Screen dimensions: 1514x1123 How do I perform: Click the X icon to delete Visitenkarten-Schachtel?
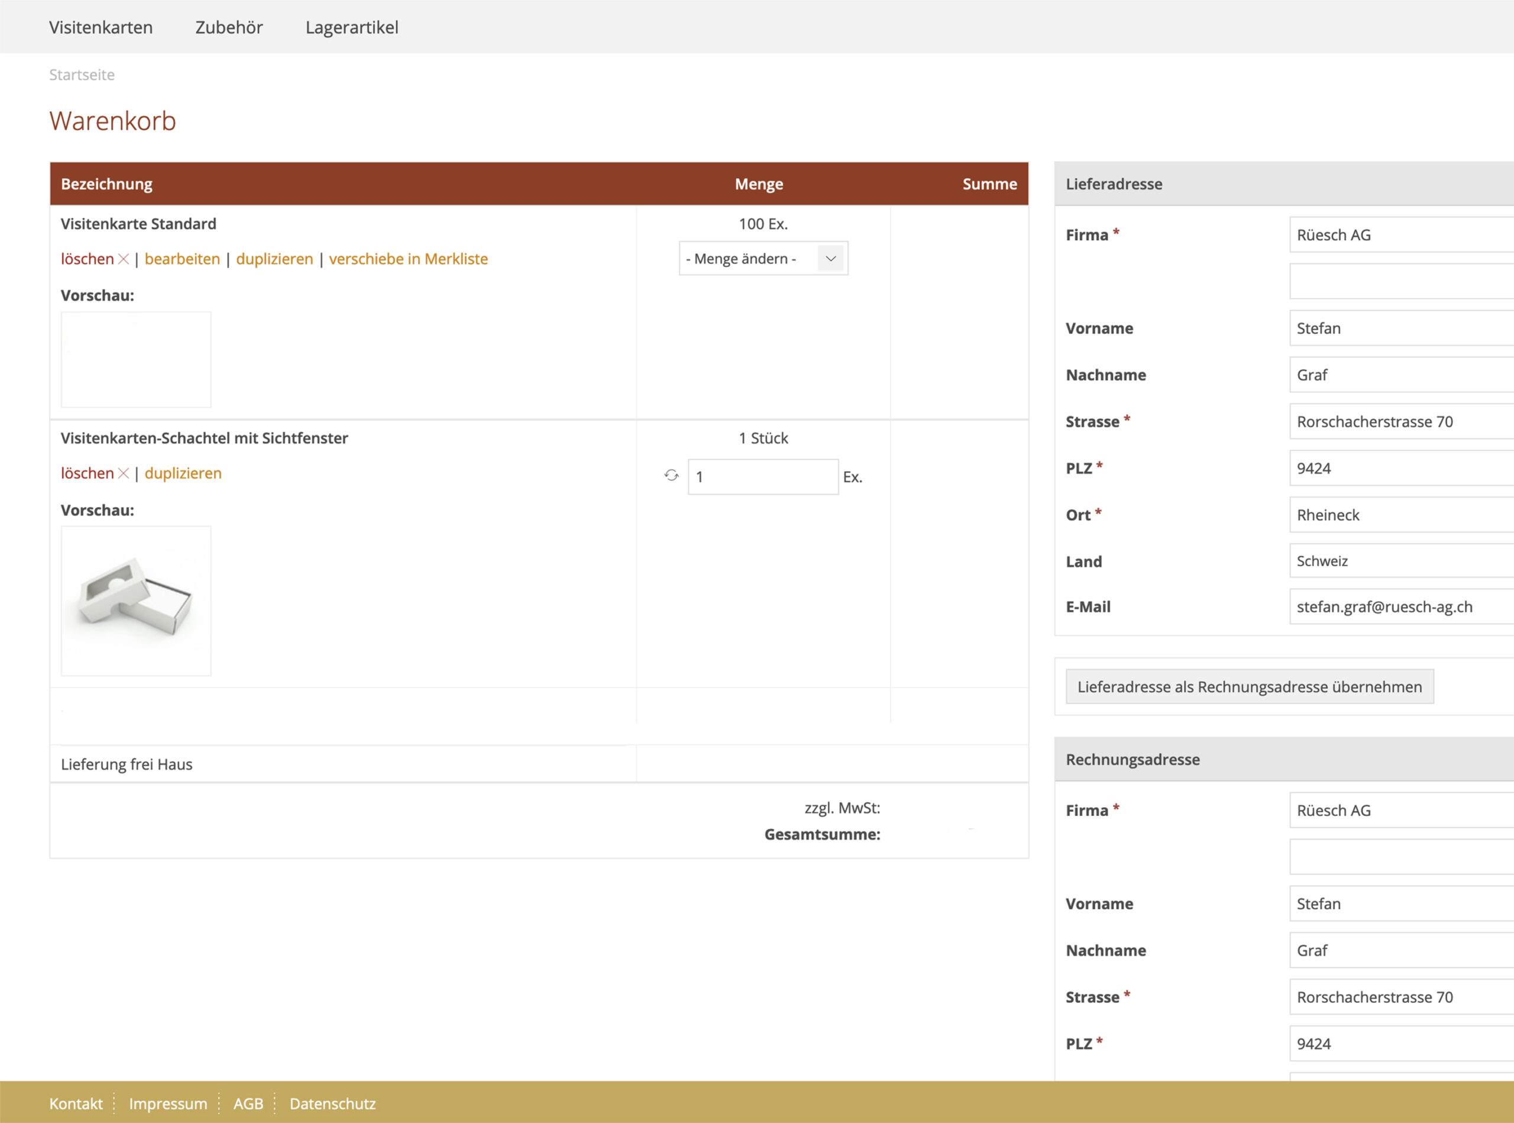(x=124, y=473)
